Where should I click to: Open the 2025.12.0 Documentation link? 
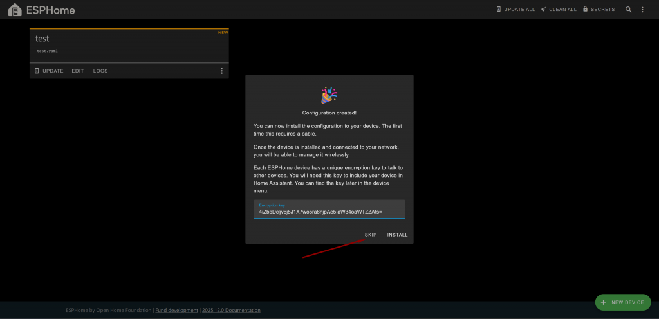(231, 310)
